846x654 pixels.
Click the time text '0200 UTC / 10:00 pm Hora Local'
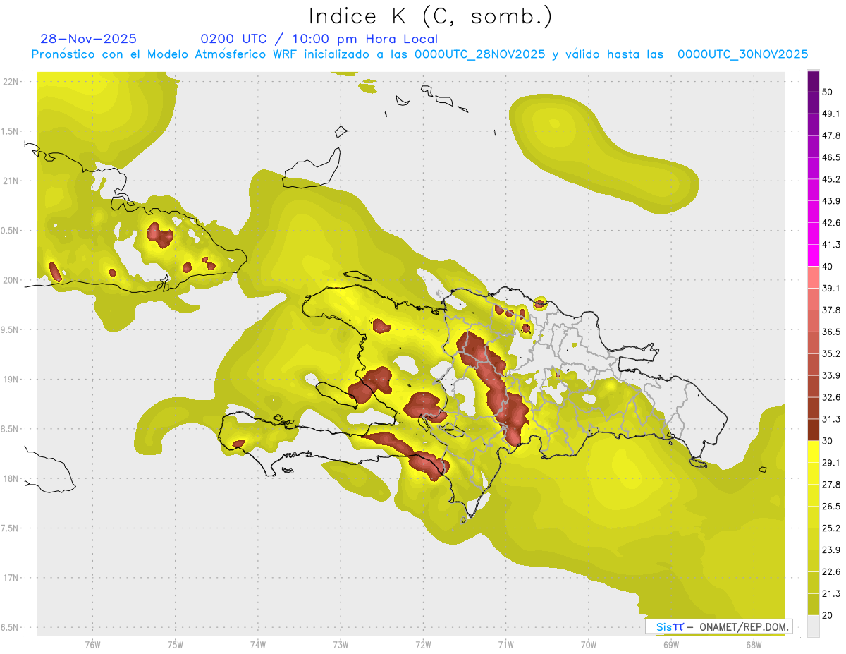coord(319,39)
